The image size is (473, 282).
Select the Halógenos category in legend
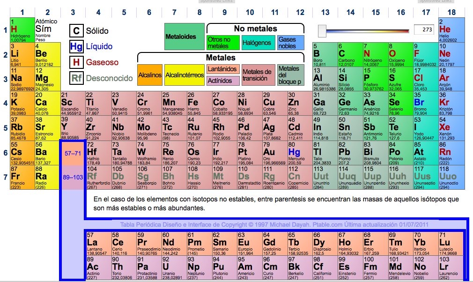[x=258, y=43]
